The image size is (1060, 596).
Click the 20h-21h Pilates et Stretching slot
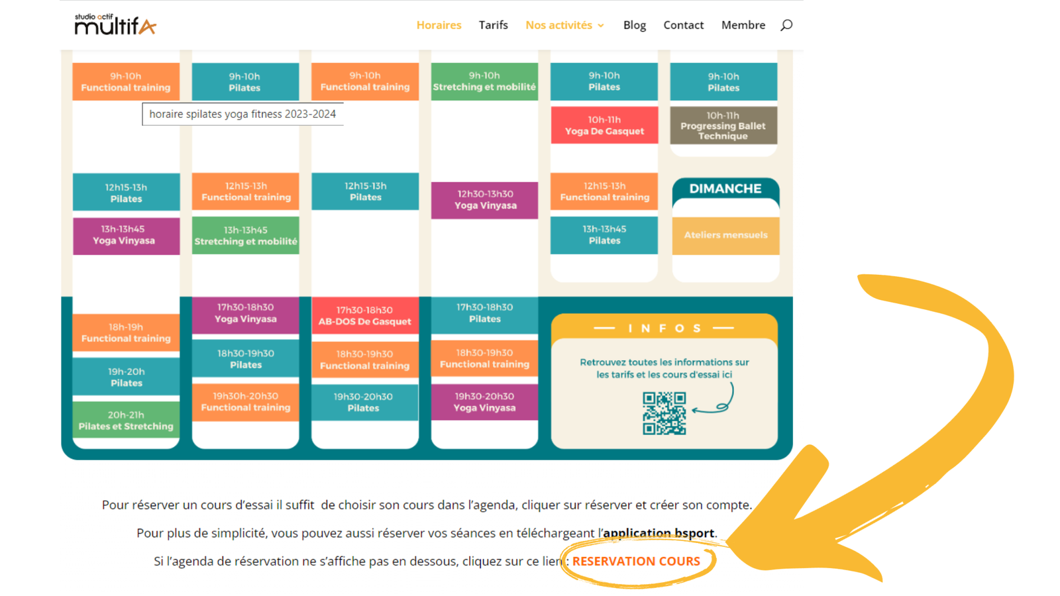coord(126,421)
